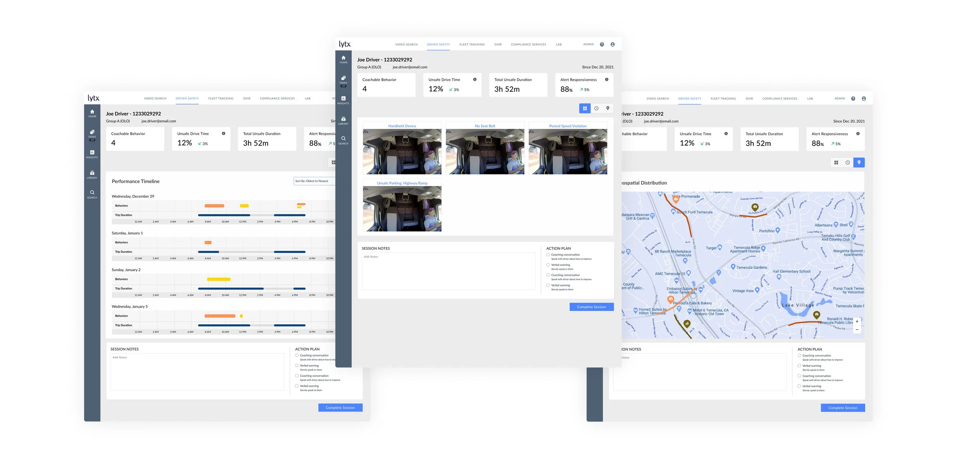Open Library in the center window sidebar
957x468 pixels.
click(343, 120)
